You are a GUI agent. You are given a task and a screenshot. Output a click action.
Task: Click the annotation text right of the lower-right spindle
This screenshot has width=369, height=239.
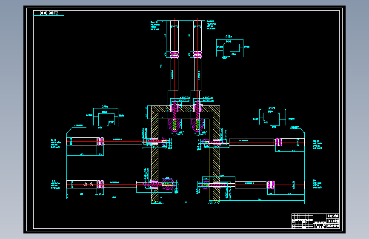pos(317,184)
